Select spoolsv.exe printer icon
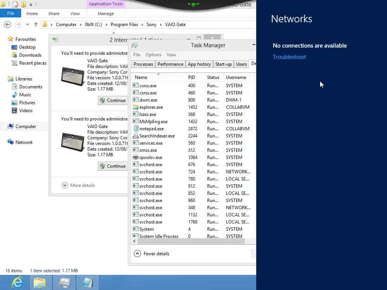387x290 pixels. pyautogui.click(x=136, y=157)
